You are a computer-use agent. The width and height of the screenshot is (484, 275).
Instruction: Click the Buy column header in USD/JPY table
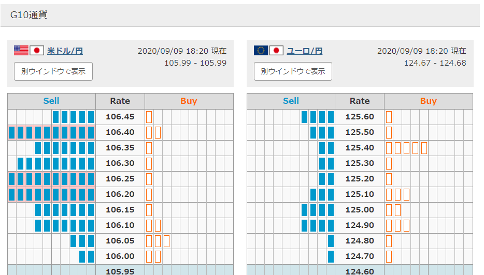coord(189,101)
